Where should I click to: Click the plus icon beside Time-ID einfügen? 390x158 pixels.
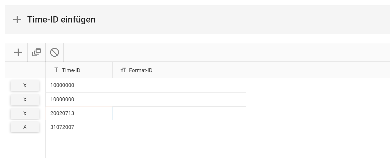[17, 19]
